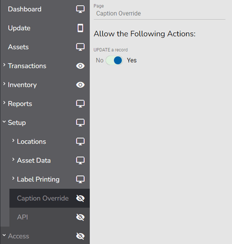This screenshot has width=232, height=244.
Task: Click the desktop monitor icon beside Dashboard
Action: pos(80,9)
